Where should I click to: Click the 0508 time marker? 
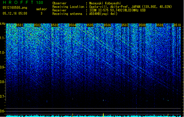(x=142, y=25)
